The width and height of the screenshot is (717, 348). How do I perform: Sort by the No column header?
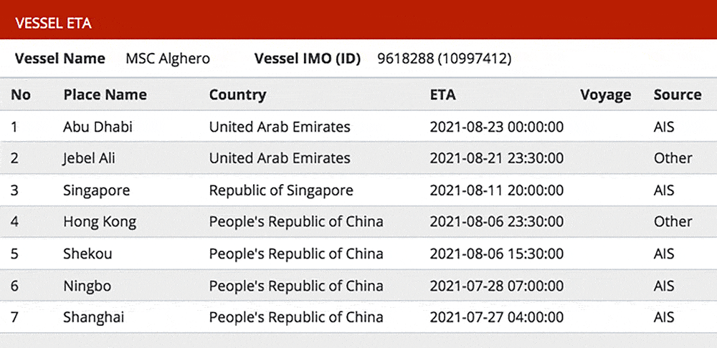click(x=21, y=95)
